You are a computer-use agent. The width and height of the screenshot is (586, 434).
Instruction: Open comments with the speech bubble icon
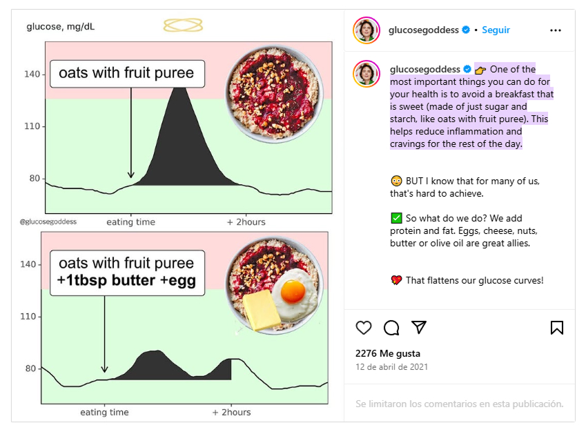point(391,328)
